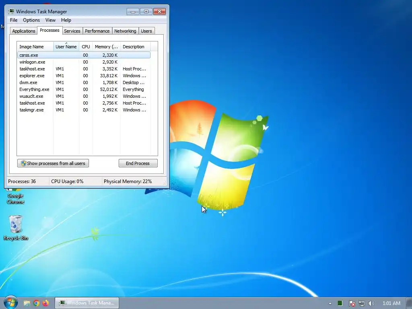Select the Google Chrome desktop shortcut
412x309 pixels.
pos(16,196)
